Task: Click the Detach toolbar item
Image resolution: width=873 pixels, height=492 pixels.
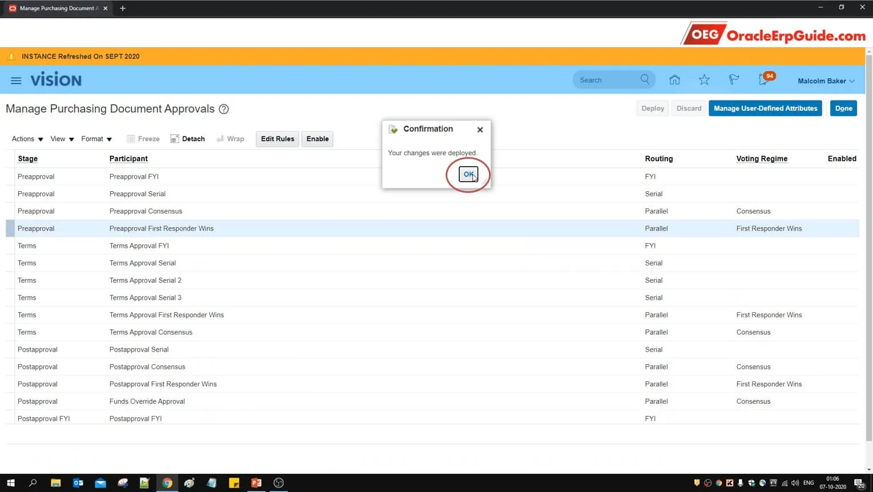Action: [188, 139]
